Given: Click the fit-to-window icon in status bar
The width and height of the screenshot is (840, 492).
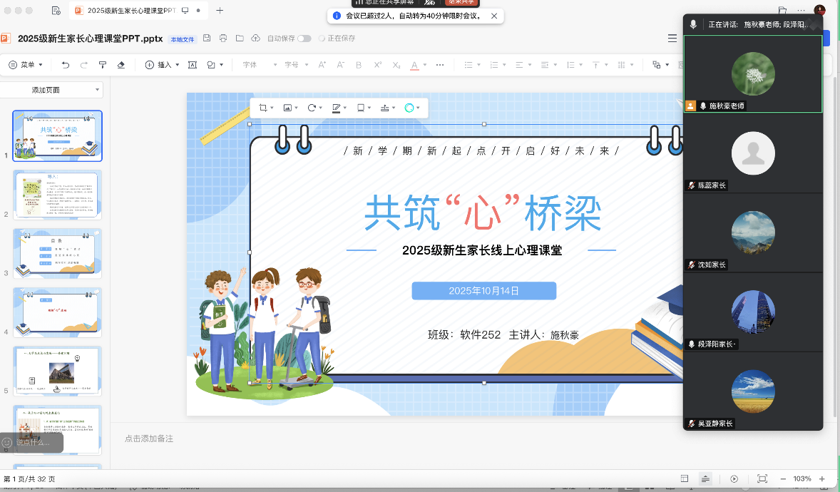Looking at the screenshot, I should coord(762,478).
